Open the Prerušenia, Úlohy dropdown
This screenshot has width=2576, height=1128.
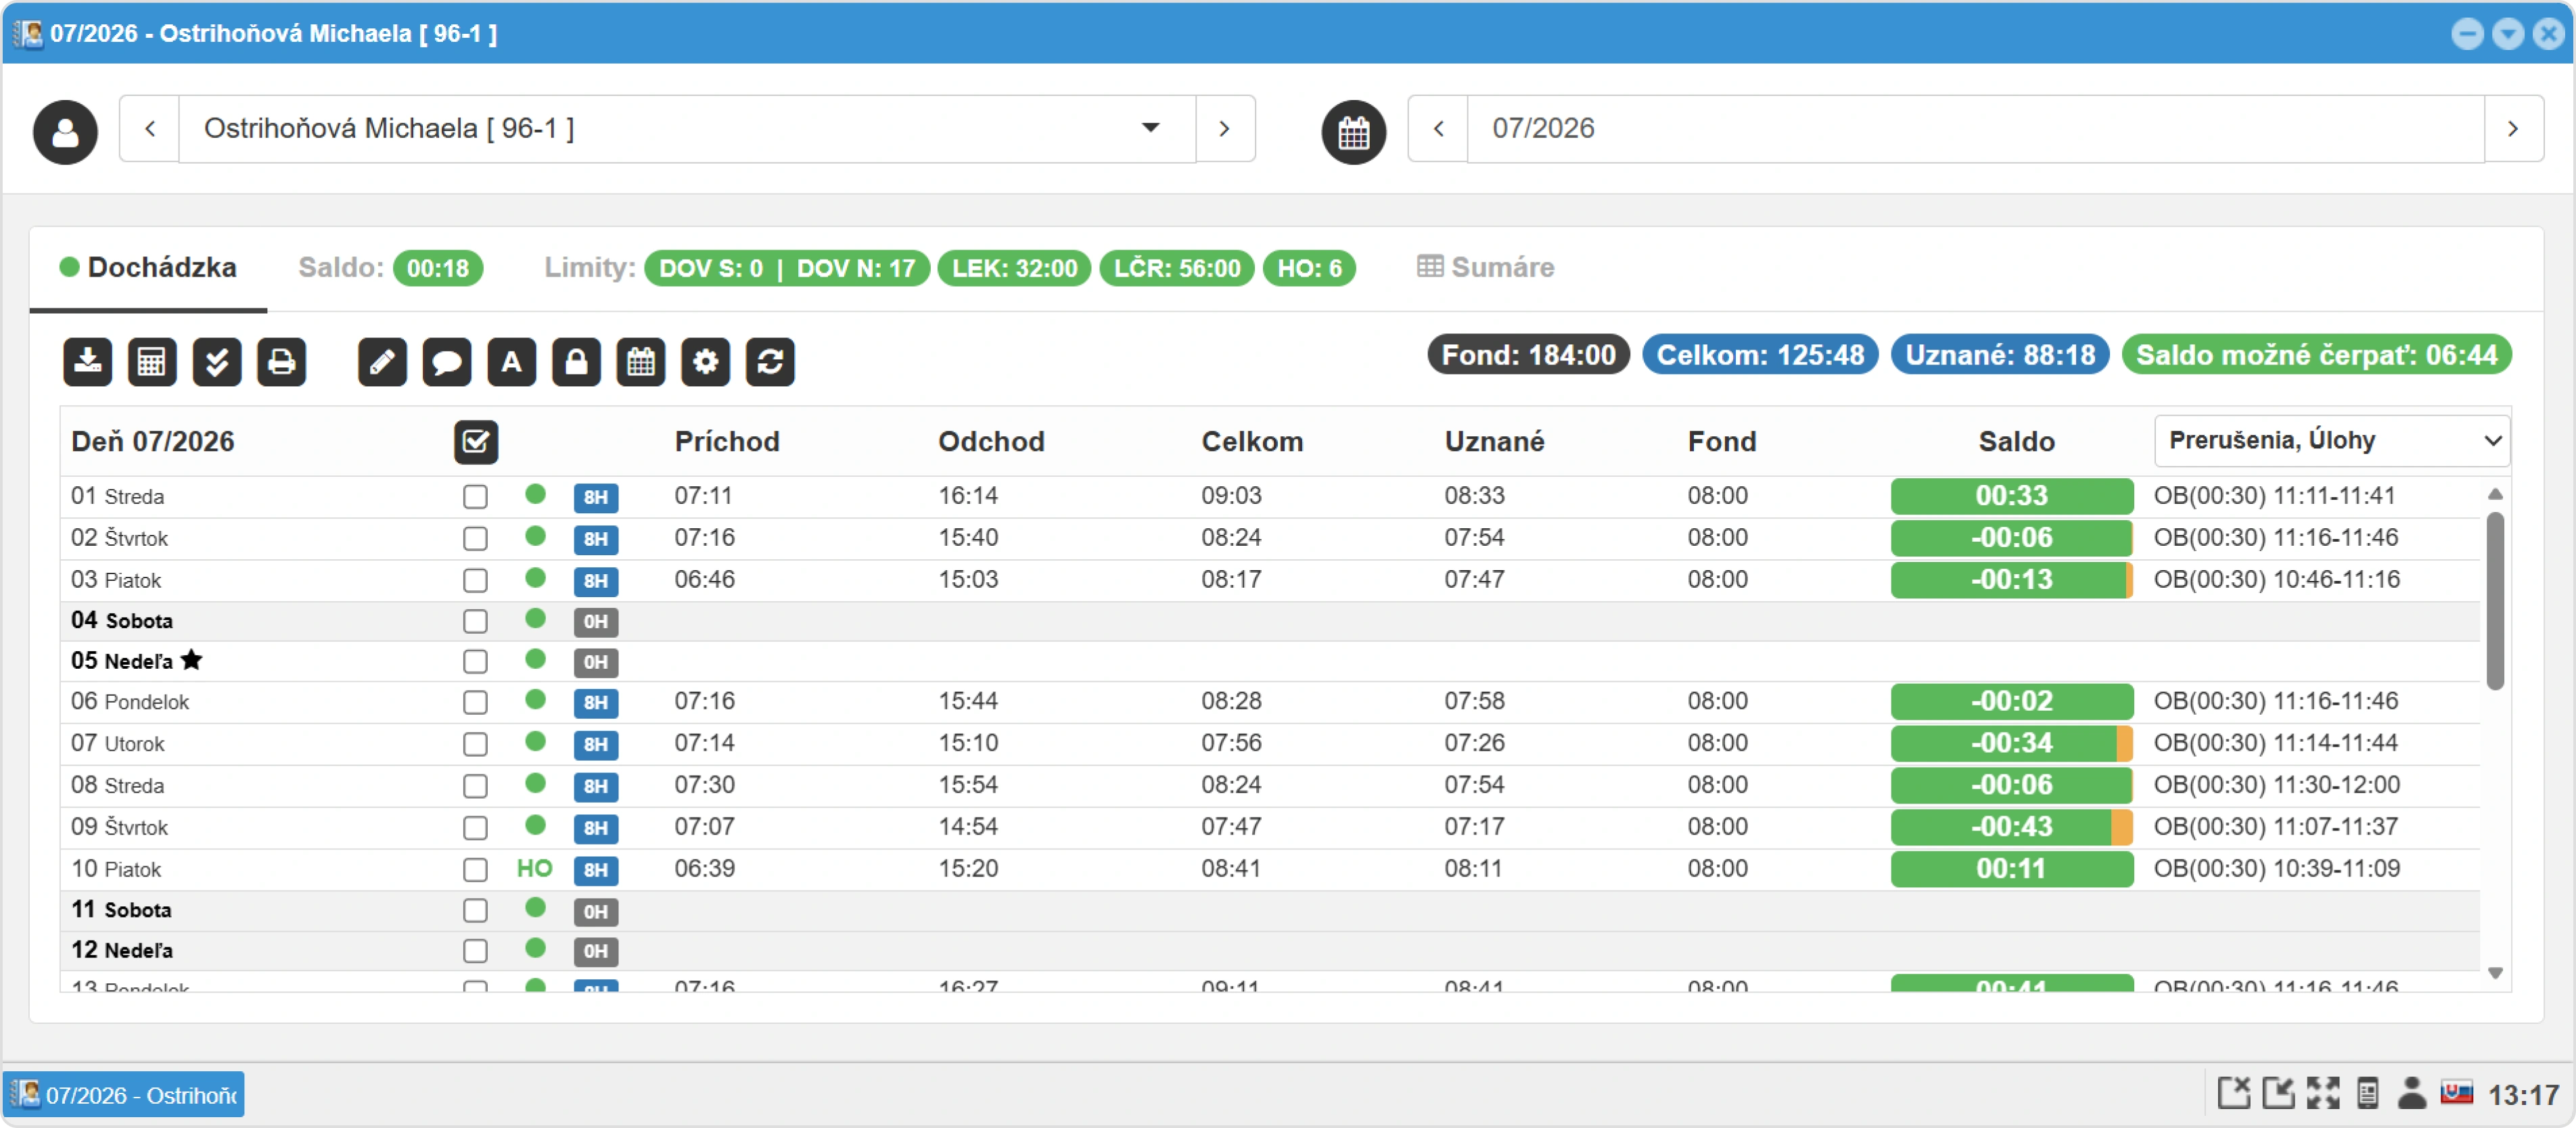pyautogui.click(x=2331, y=441)
